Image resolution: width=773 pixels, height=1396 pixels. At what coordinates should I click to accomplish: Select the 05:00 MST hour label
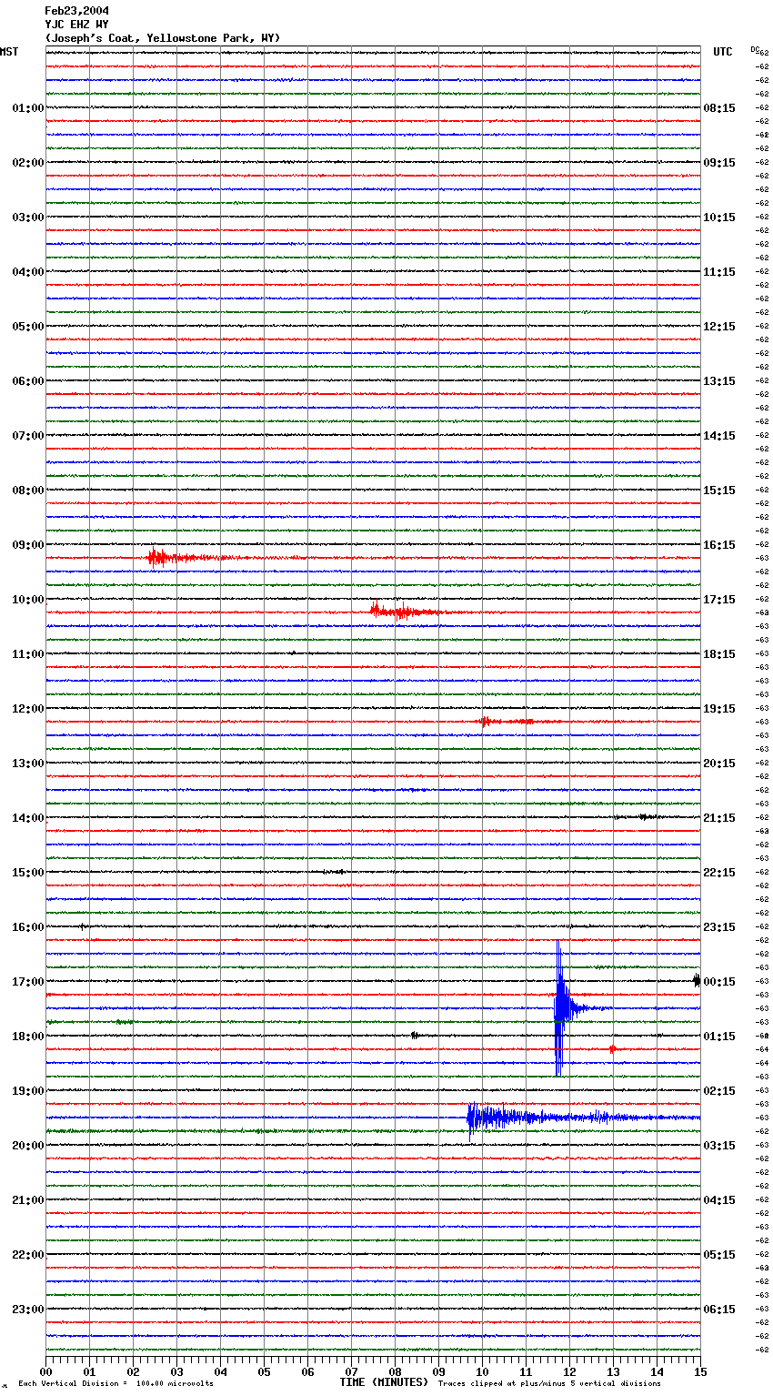click(27, 327)
